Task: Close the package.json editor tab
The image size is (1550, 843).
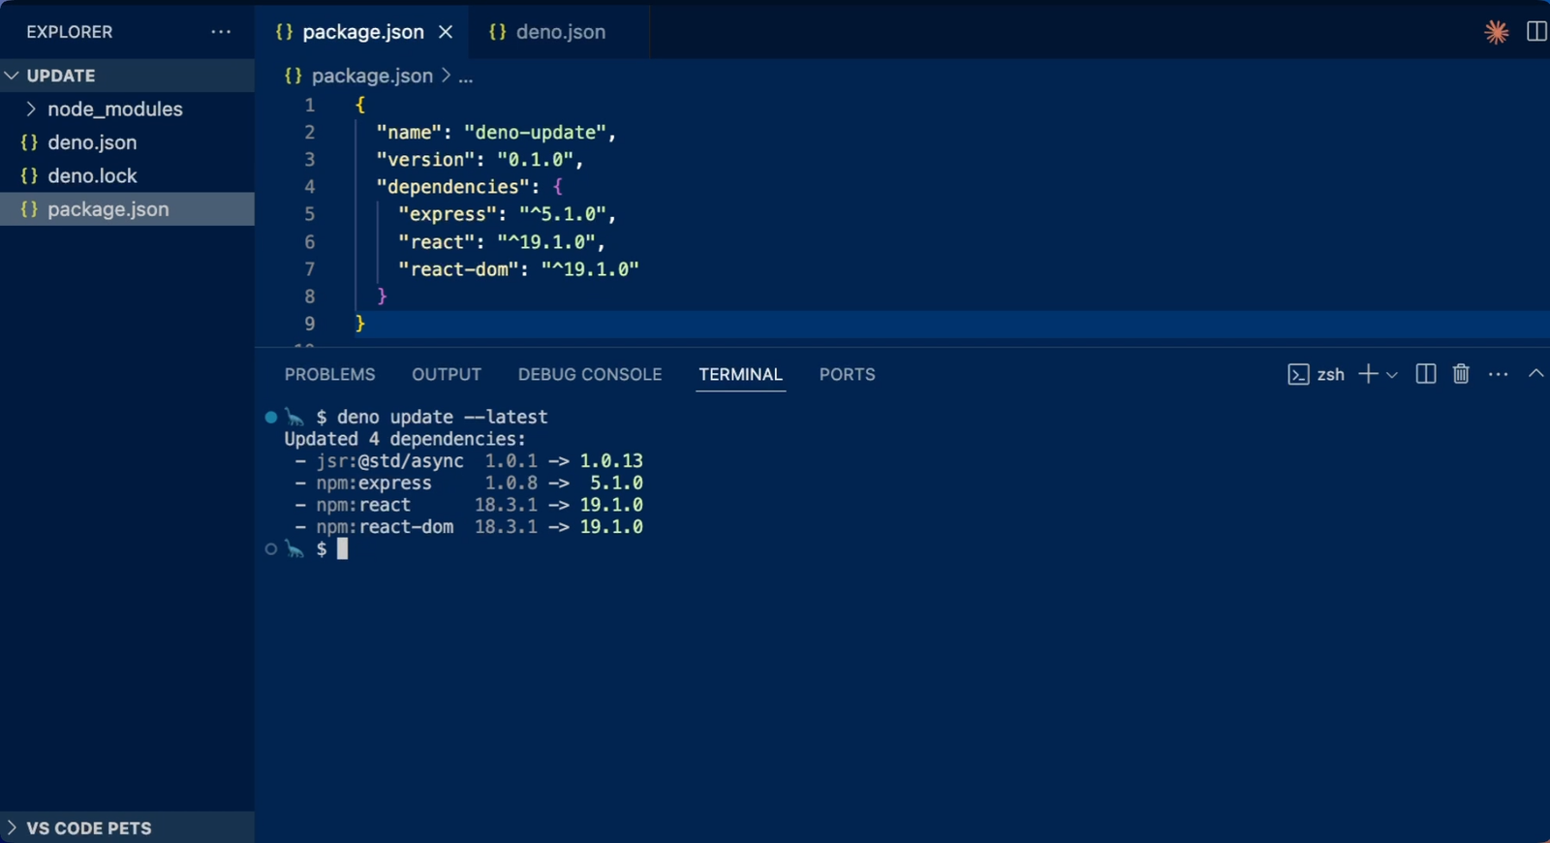Action: pyautogui.click(x=446, y=32)
